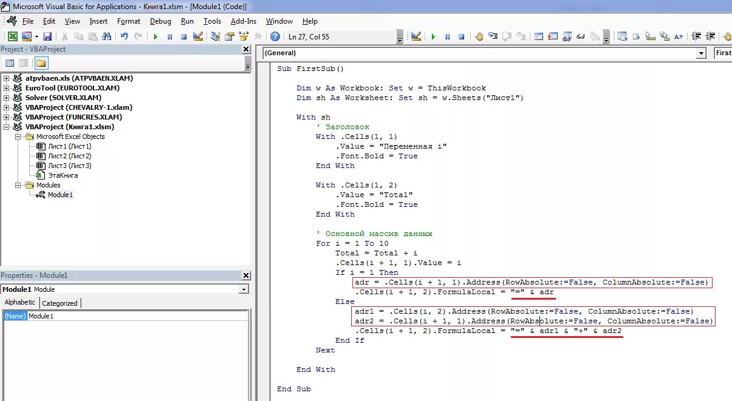The image size is (732, 401).
Task: Save the project with the floppy disk icon
Action: coord(47,36)
